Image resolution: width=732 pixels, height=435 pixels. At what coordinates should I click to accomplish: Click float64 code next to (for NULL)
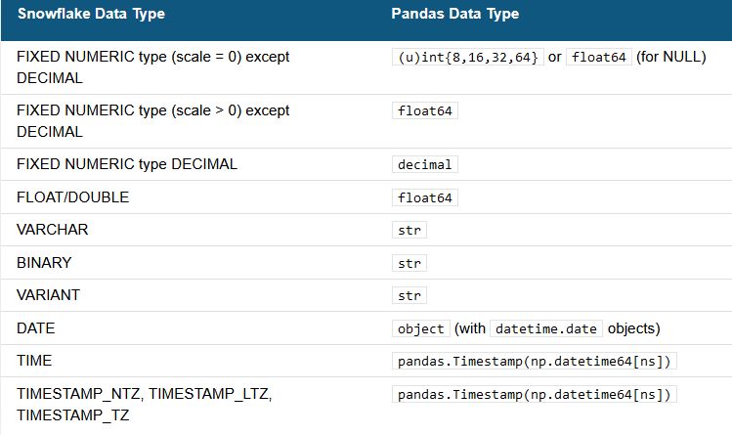click(x=598, y=58)
